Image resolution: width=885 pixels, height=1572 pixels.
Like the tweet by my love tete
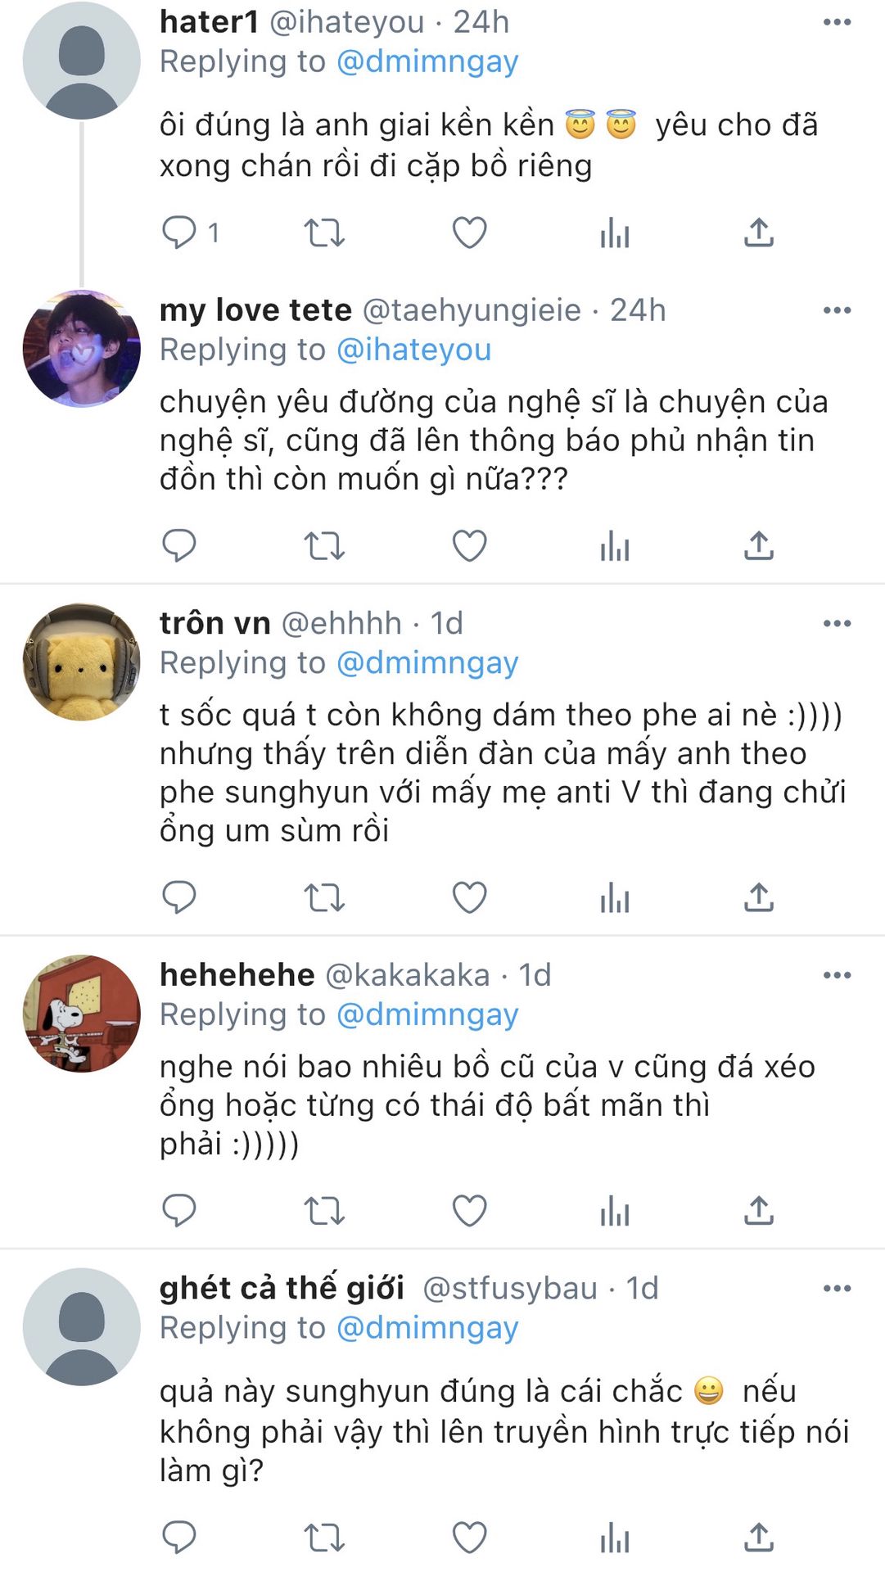click(469, 545)
